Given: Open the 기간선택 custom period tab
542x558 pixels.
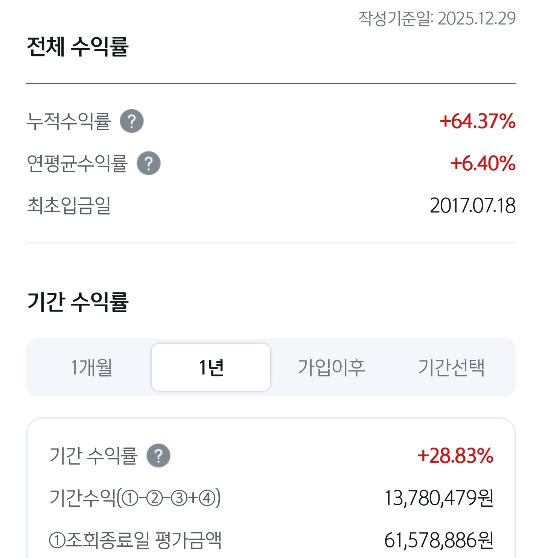Looking at the screenshot, I should coord(451,367).
